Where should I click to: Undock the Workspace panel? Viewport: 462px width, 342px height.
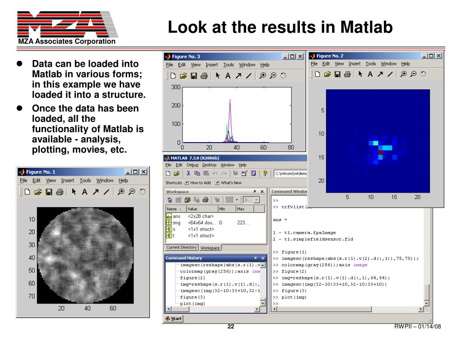(x=255, y=192)
